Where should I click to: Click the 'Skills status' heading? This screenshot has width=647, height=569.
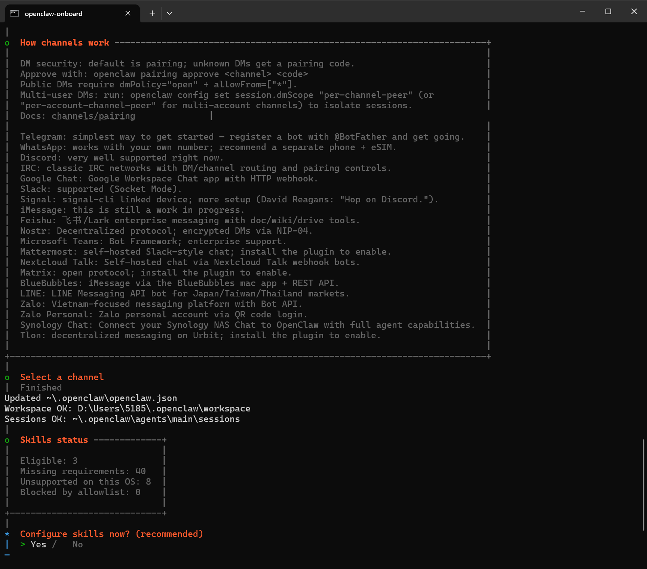pos(54,440)
